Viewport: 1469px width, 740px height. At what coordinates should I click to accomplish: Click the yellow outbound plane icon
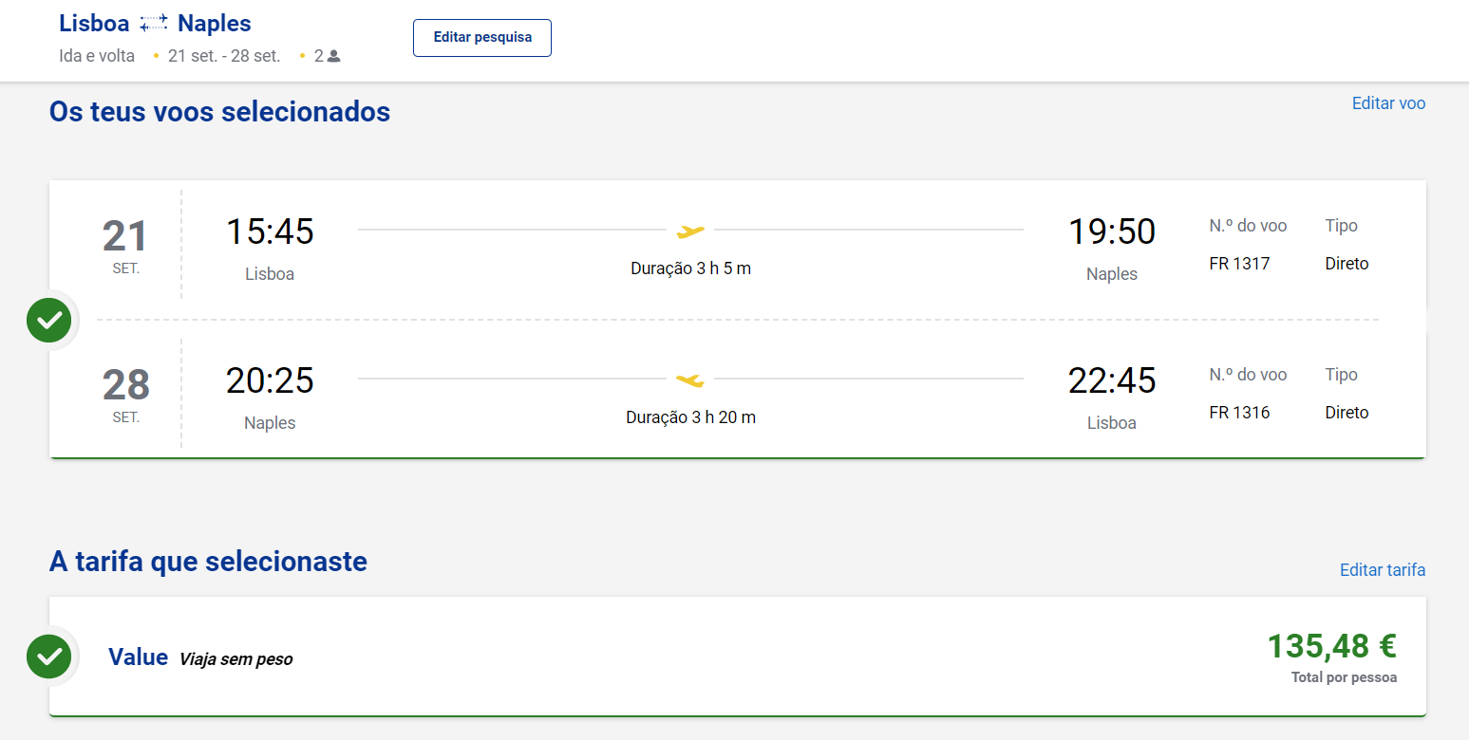[x=690, y=231]
